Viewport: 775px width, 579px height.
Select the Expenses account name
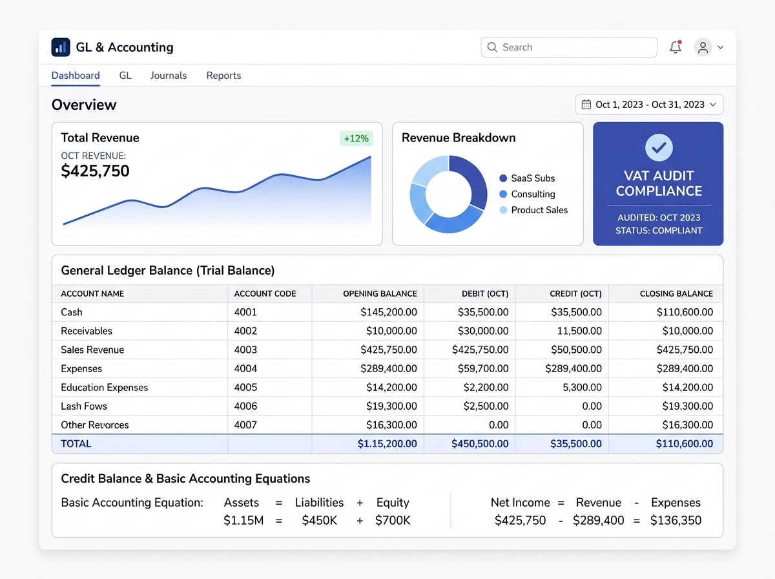click(x=81, y=368)
